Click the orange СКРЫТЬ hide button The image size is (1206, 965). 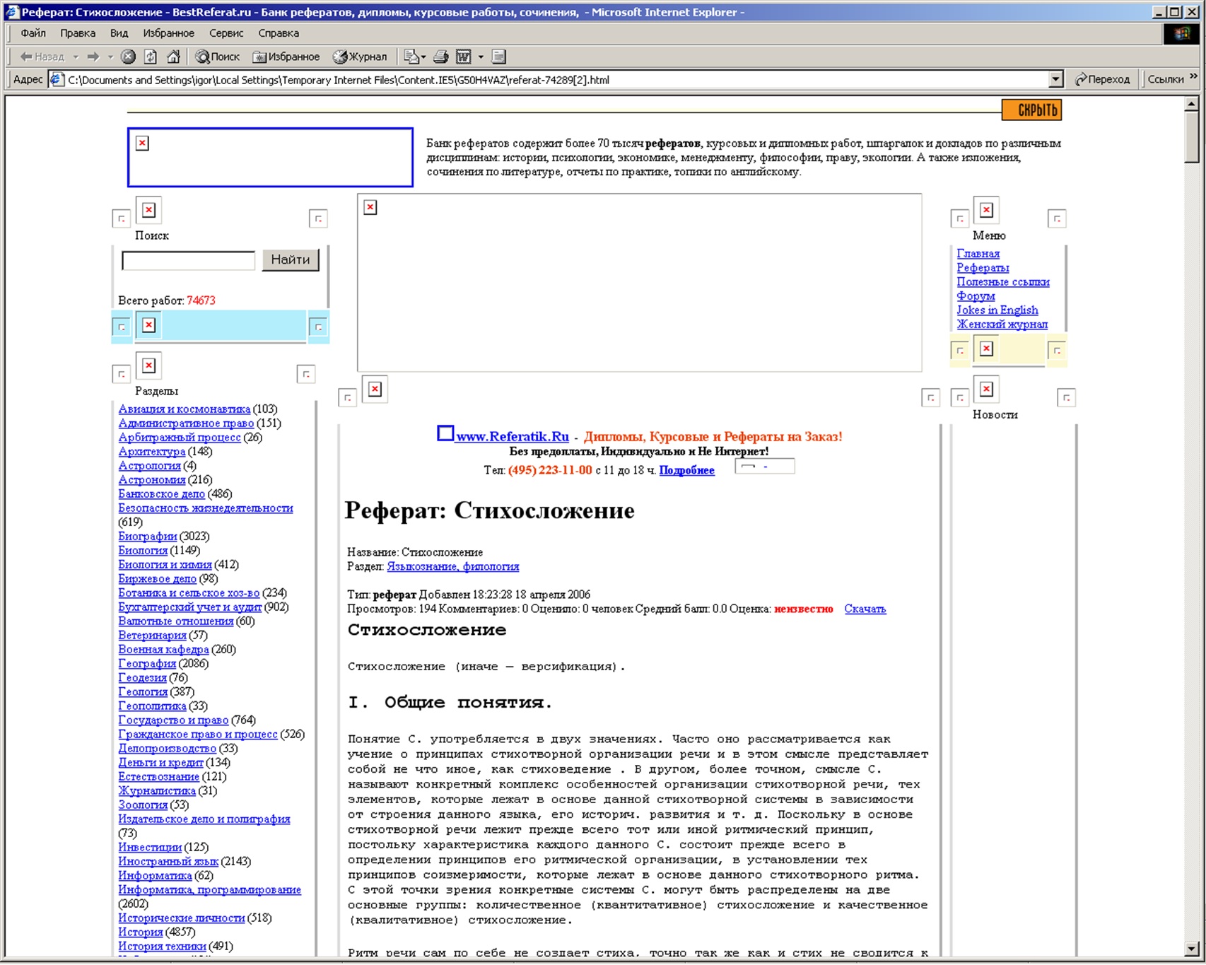click(x=1031, y=110)
